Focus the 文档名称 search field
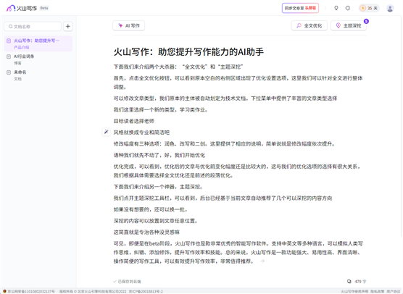 [x=33, y=27]
